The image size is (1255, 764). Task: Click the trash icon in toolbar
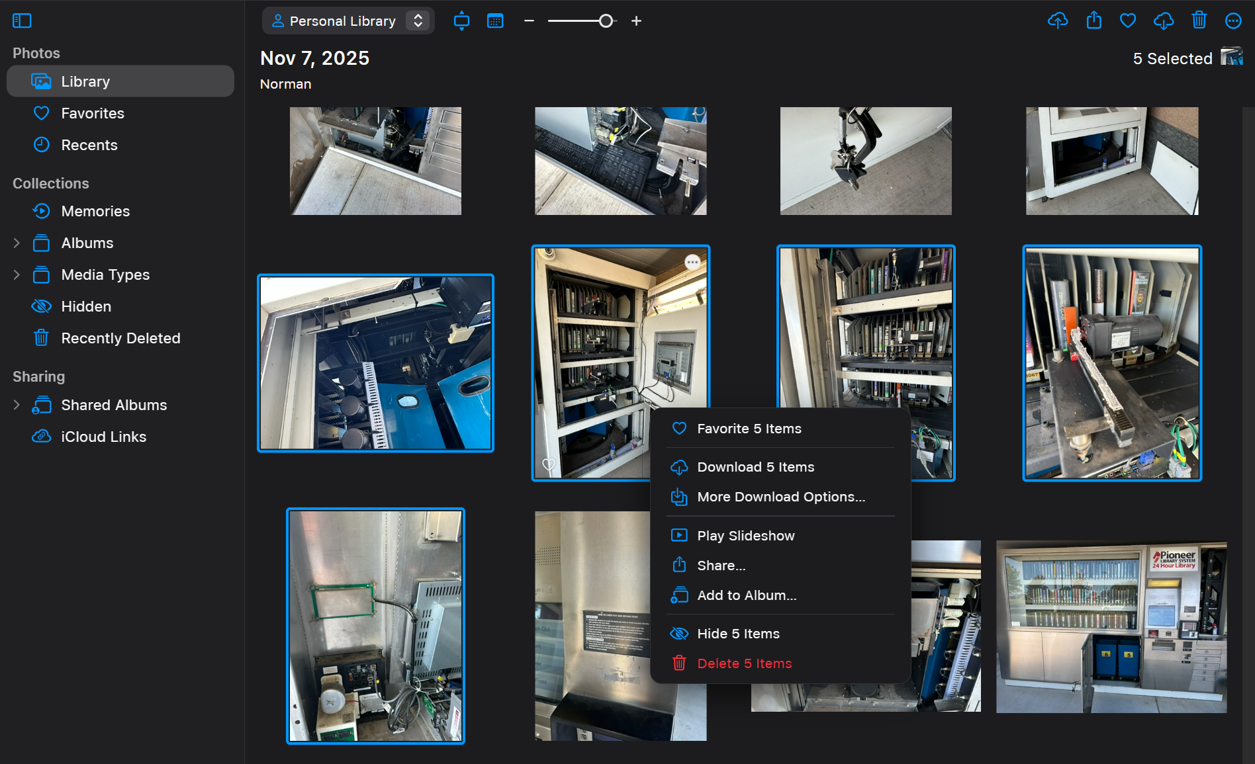1199,21
